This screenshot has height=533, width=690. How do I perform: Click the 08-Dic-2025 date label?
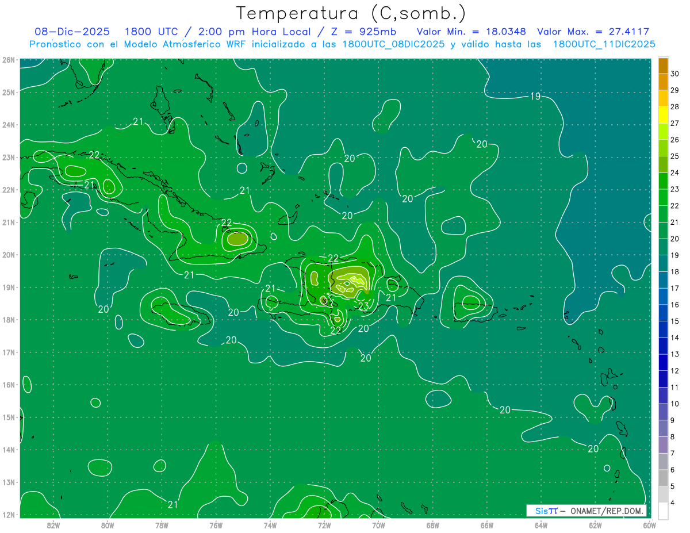[x=72, y=32]
